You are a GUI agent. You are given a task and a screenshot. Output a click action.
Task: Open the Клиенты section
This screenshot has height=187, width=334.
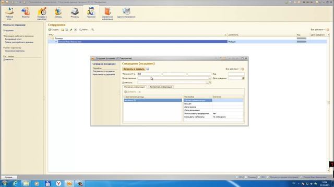point(26,12)
